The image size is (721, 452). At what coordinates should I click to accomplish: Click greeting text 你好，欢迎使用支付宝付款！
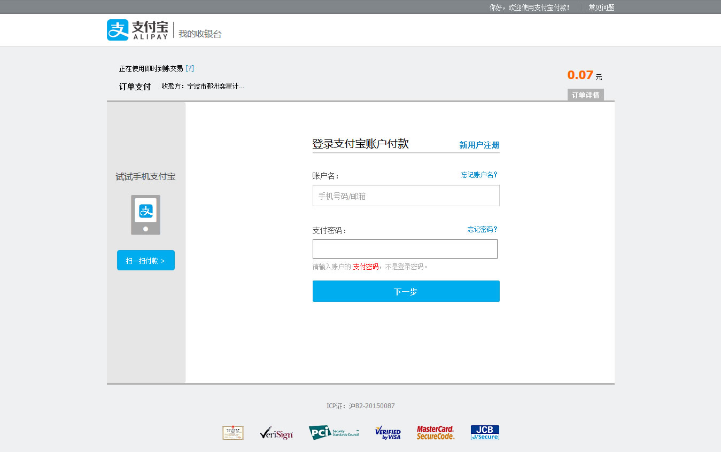530,7
